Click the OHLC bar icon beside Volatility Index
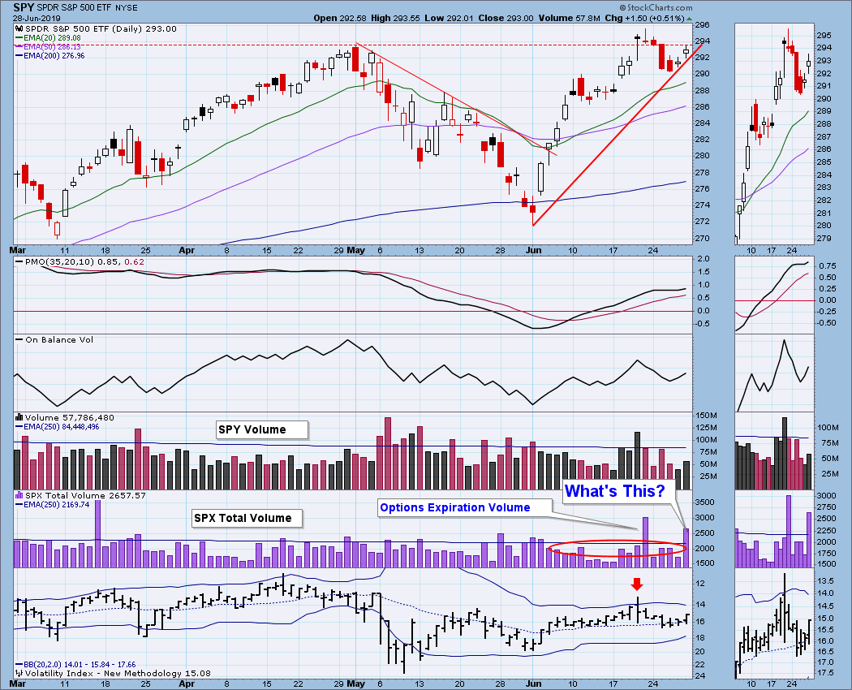The width and height of the screenshot is (852, 690). pyautogui.click(x=19, y=673)
